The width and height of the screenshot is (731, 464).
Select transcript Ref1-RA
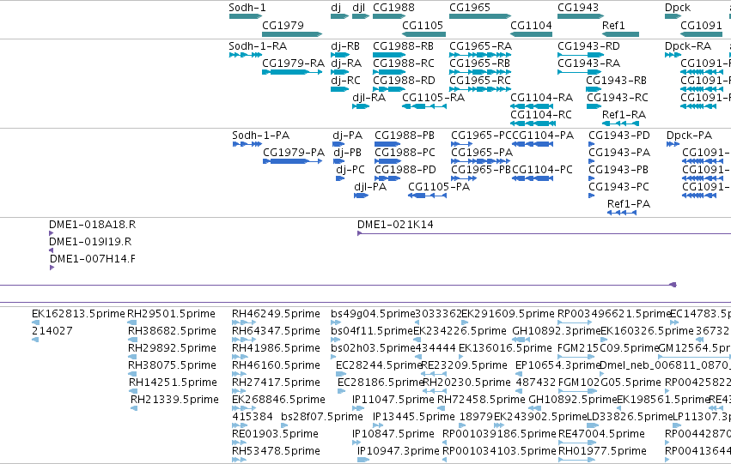[620, 124]
